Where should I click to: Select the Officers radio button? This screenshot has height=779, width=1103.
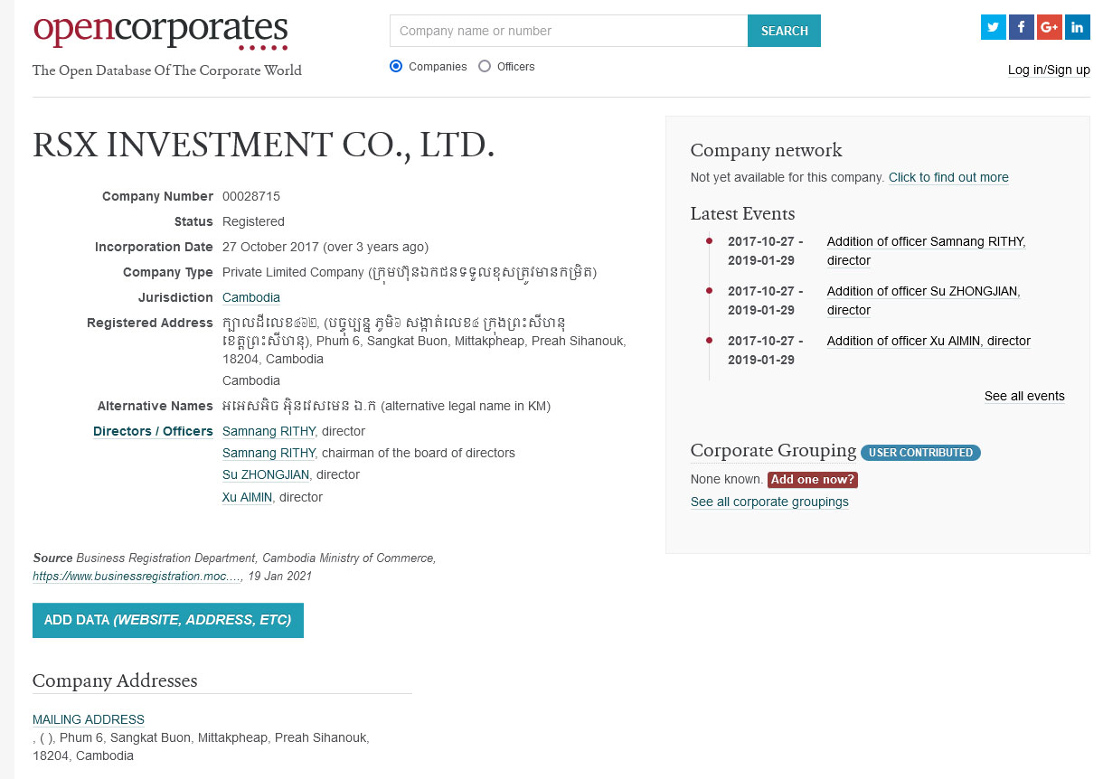(x=485, y=66)
